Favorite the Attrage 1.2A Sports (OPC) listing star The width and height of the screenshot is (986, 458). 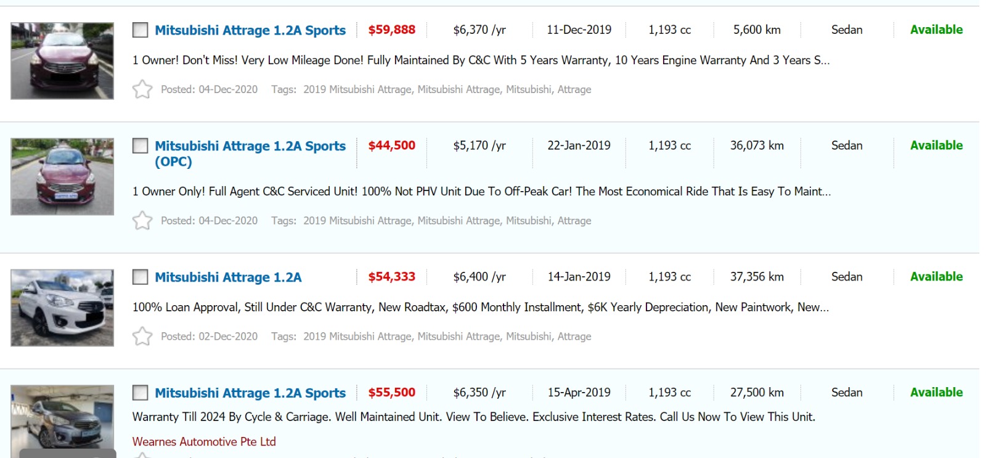pos(142,221)
